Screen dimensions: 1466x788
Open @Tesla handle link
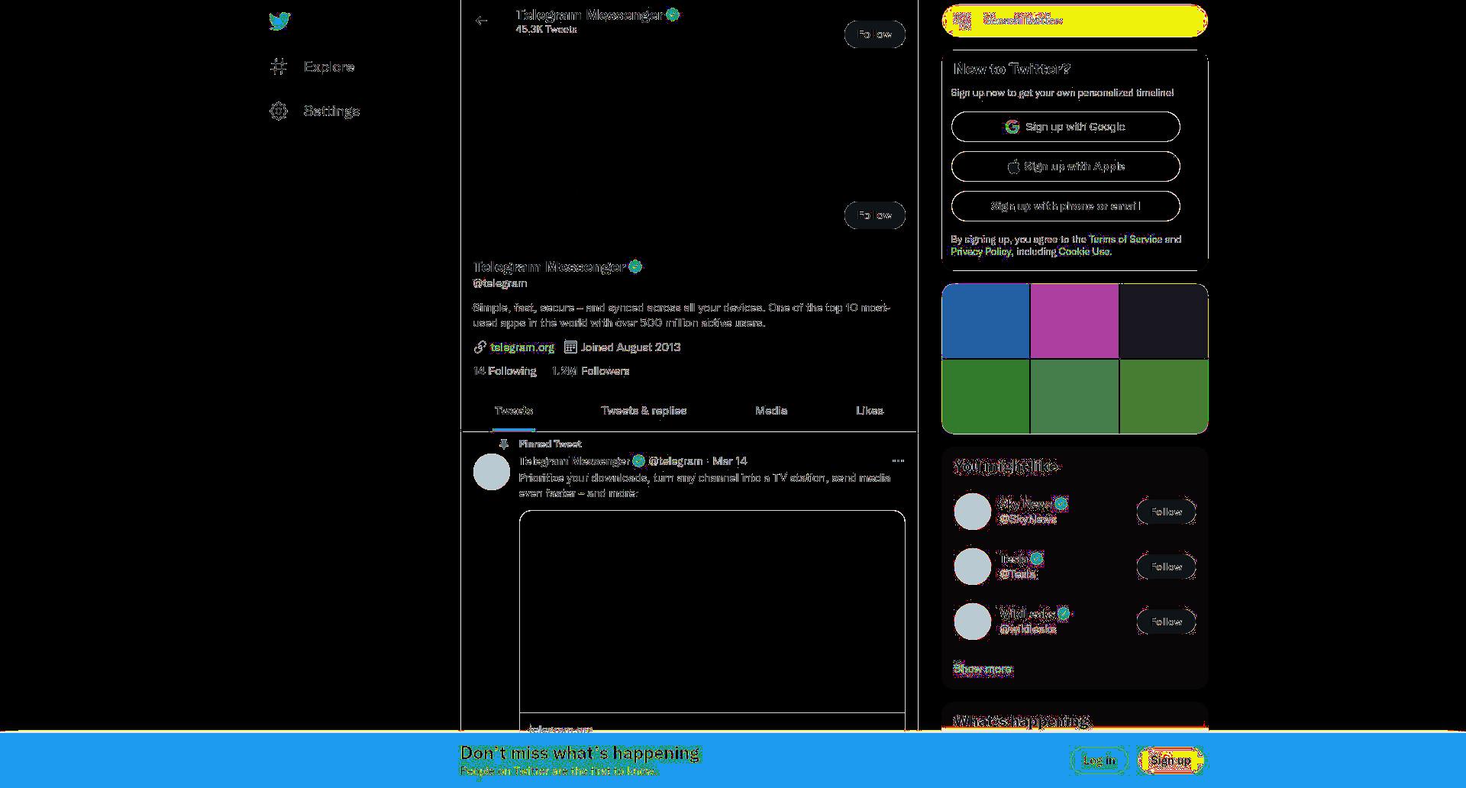[x=1018, y=574]
